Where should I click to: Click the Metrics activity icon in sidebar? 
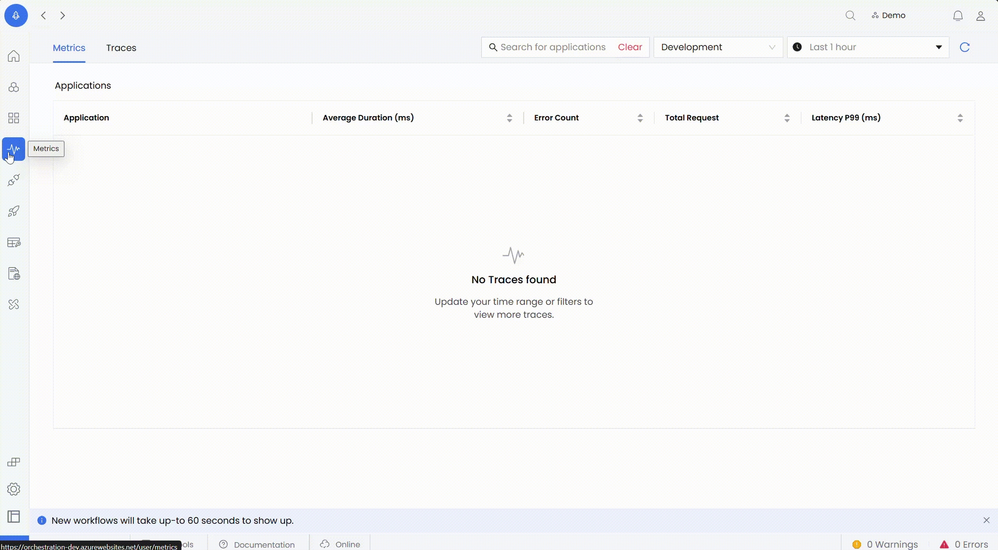(14, 149)
